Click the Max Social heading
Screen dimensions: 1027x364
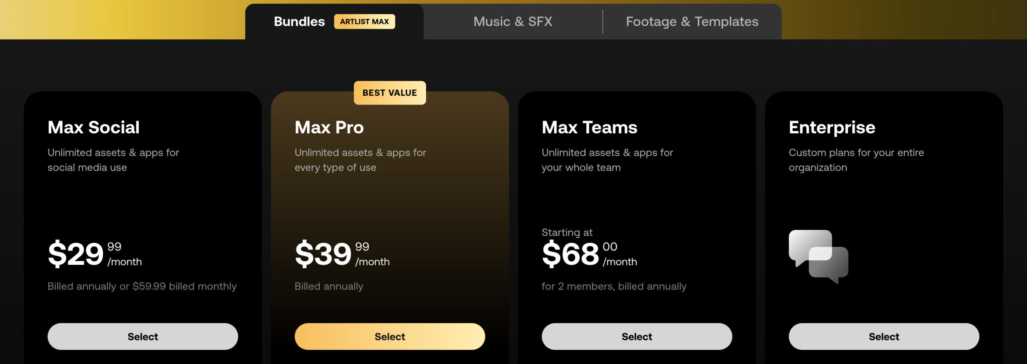pyautogui.click(x=93, y=127)
